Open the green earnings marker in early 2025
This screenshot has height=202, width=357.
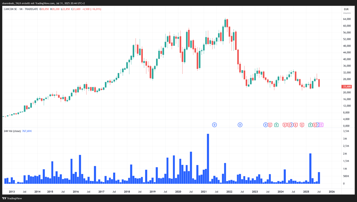coord(310,125)
